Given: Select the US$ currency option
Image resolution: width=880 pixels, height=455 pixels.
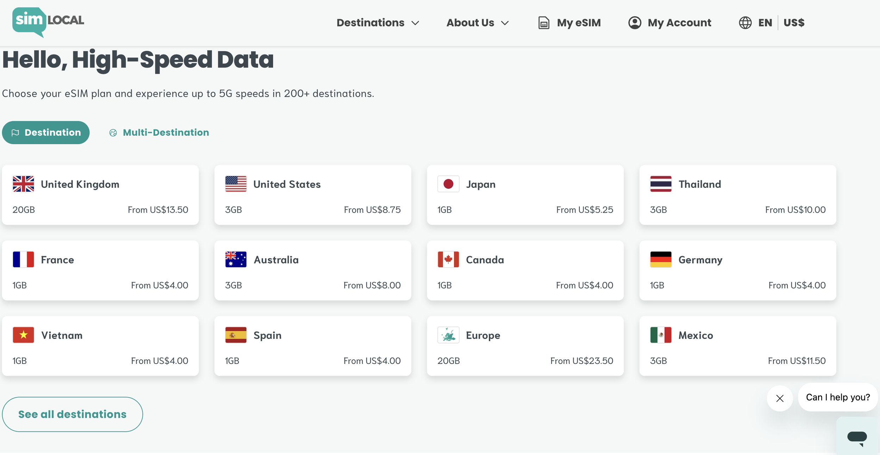Looking at the screenshot, I should [794, 23].
